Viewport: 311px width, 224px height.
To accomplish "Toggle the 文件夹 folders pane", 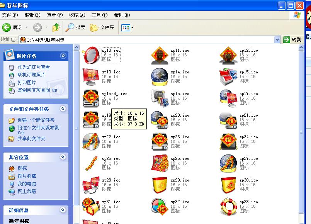I will 102,27.
